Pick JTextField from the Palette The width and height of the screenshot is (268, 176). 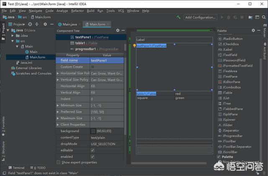[227, 55]
